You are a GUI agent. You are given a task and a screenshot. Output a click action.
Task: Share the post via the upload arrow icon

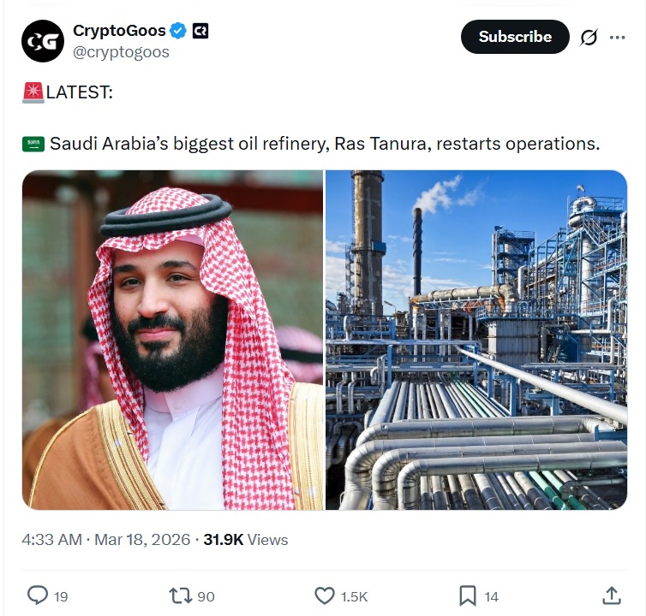coord(612,595)
